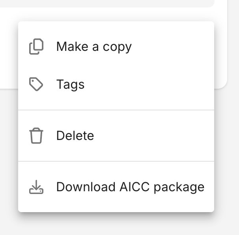Viewport: 239px width, 235px height.
Task: Remove the item via the bin icon
Action: pyautogui.click(x=36, y=136)
